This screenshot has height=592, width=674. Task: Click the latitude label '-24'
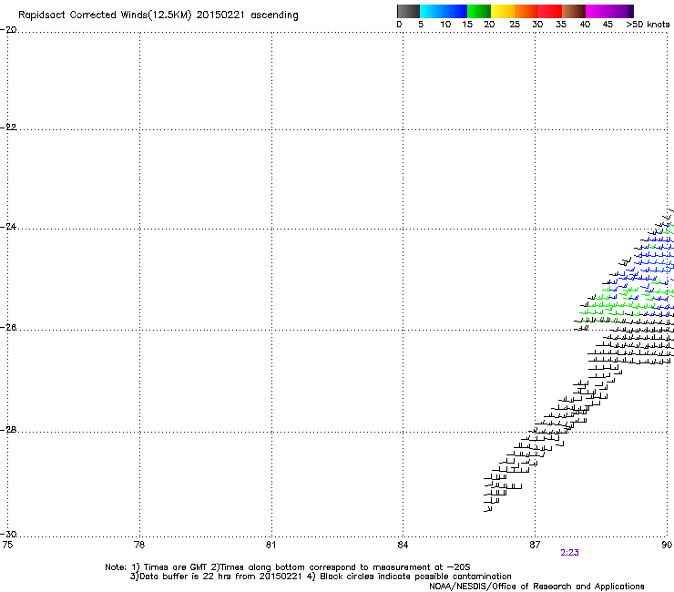(x=8, y=227)
